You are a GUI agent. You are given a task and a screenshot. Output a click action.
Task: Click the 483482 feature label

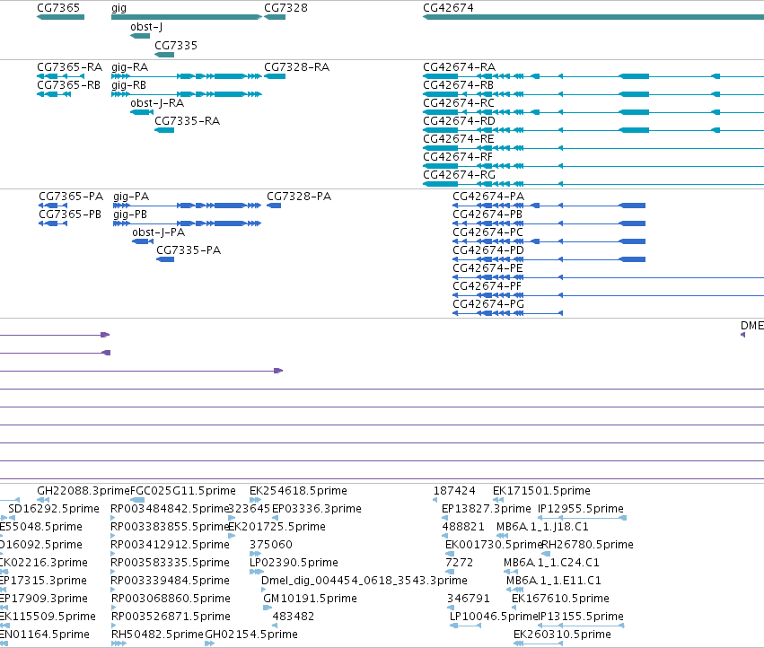[294, 617]
